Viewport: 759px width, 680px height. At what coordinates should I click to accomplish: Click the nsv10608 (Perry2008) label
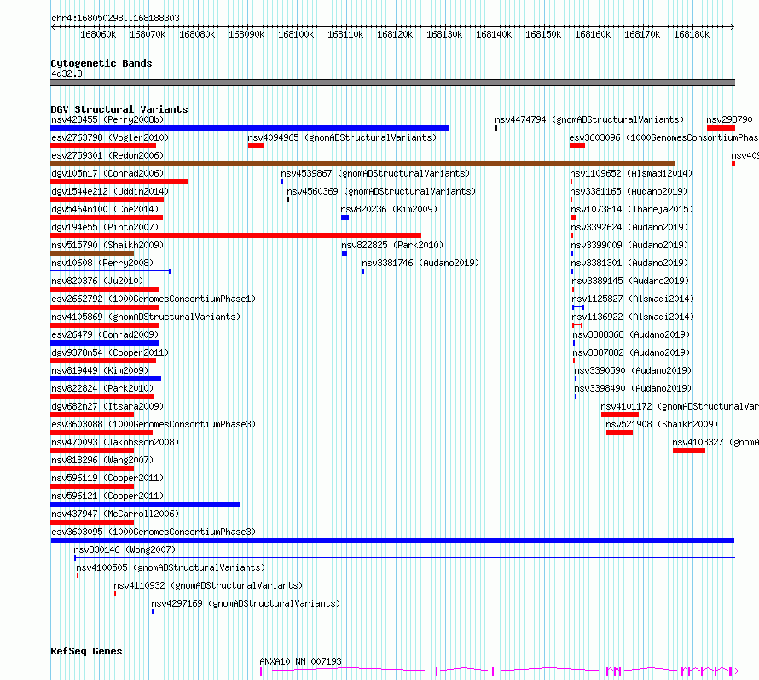pyautogui.click(x=102, y=263)
